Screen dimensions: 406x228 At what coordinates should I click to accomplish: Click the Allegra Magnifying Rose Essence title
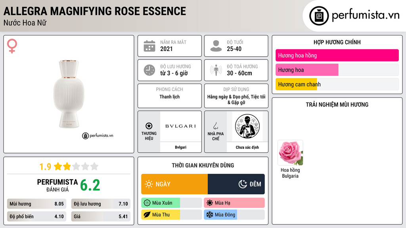coord(94,11)
